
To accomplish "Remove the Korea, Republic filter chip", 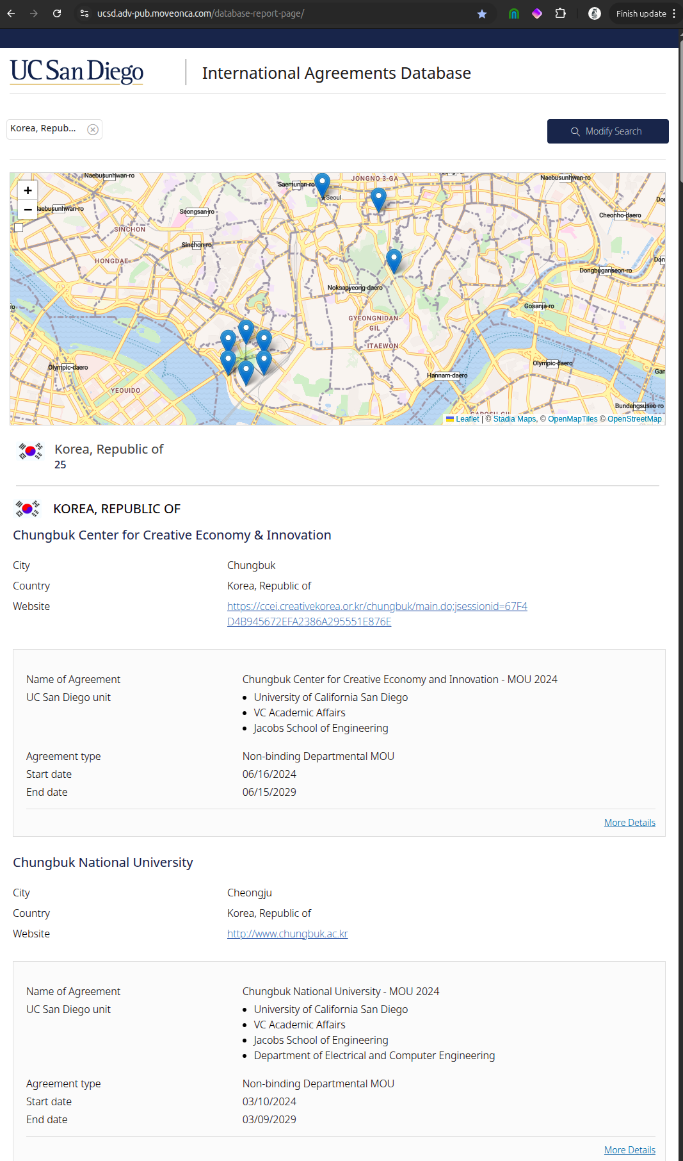I will pos(93,129).
